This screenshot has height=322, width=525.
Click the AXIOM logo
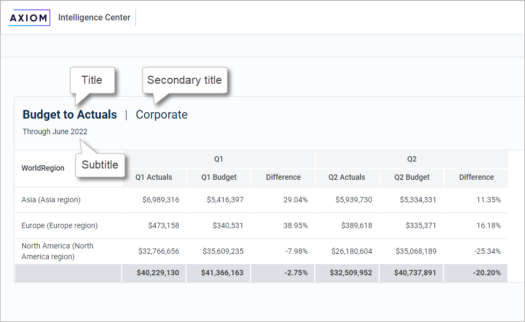coord(29,17)
